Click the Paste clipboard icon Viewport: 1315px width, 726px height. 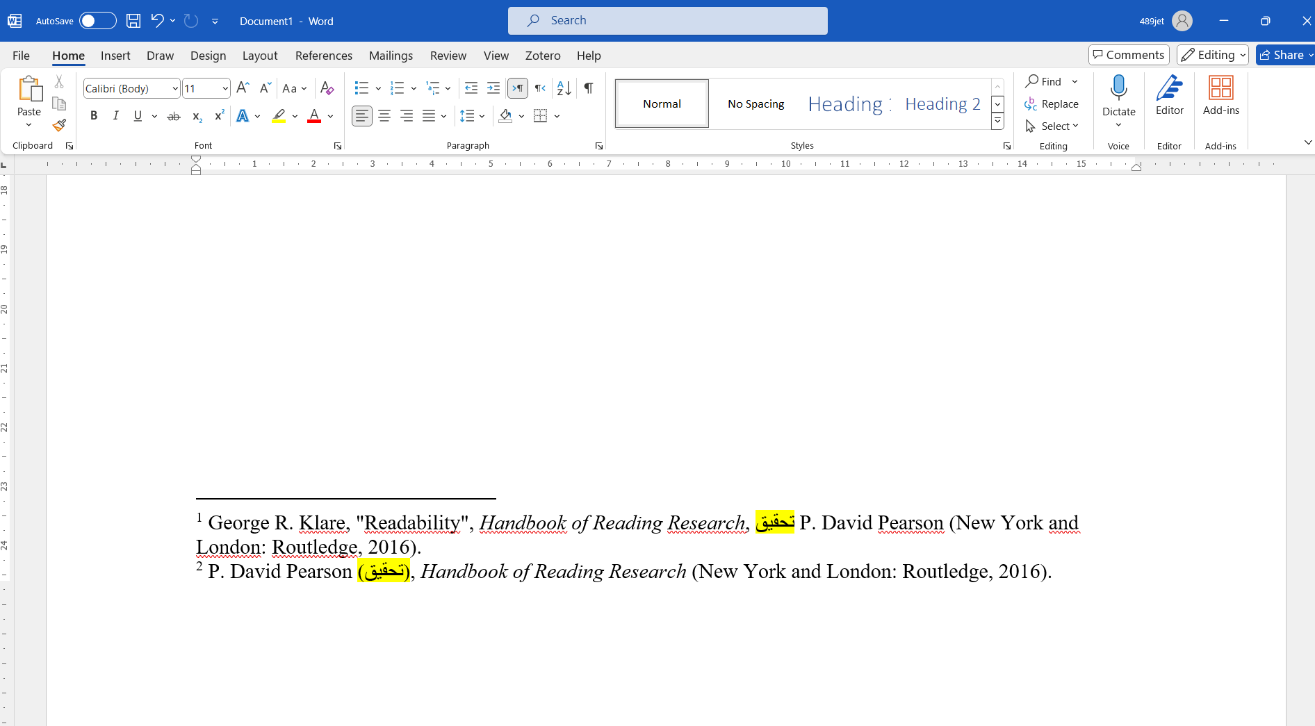pos(29,89)
